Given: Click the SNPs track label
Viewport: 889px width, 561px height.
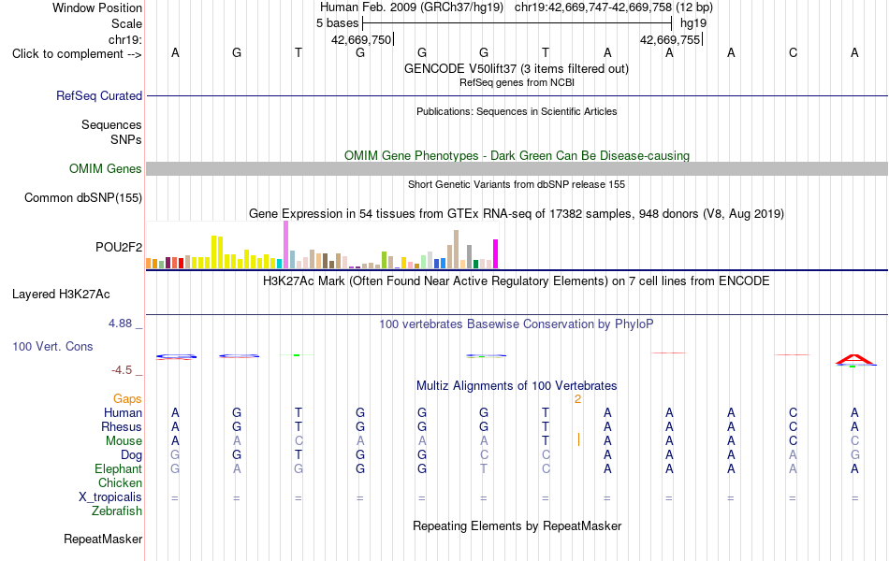Looking at the screenshot, I should click(x=126, y=139).
